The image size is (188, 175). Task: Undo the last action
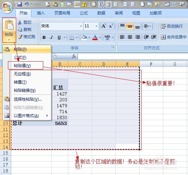[27, 4]
